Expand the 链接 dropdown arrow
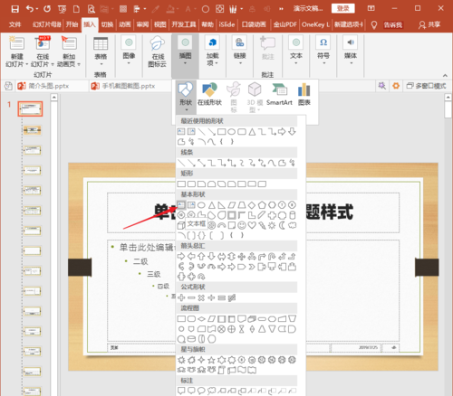Screen dimensions: 453x396 point(240,63)
